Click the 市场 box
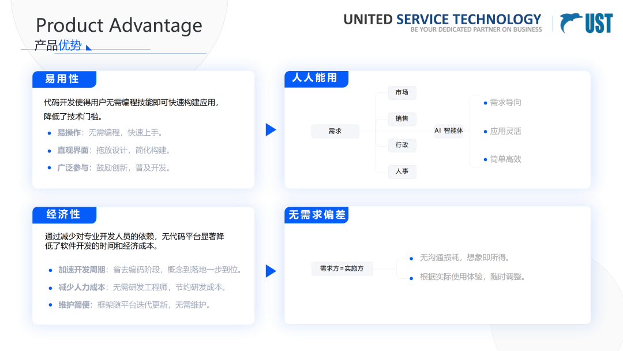 [401, 92]
